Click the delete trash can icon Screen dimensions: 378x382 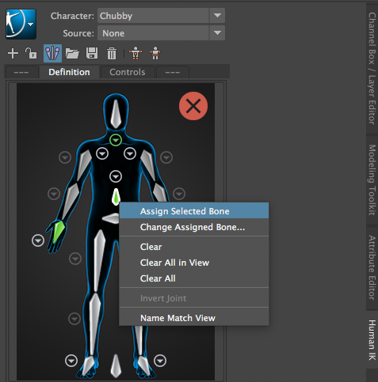click(x=112, y=54)
